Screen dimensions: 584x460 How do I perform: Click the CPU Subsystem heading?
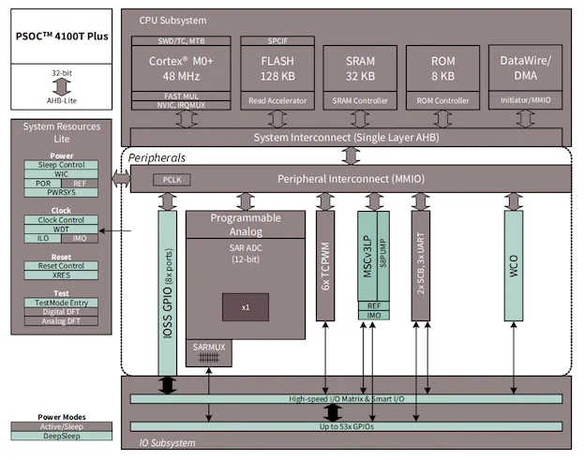tap(172, 21)
